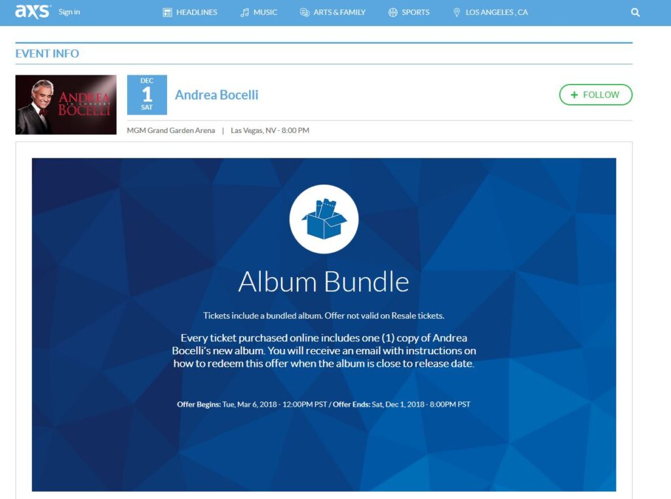The width and height of the screenshot is (671, 499).
Task: Open the Andrea Bocelli event title link
Action: click(x=216, y=94)
